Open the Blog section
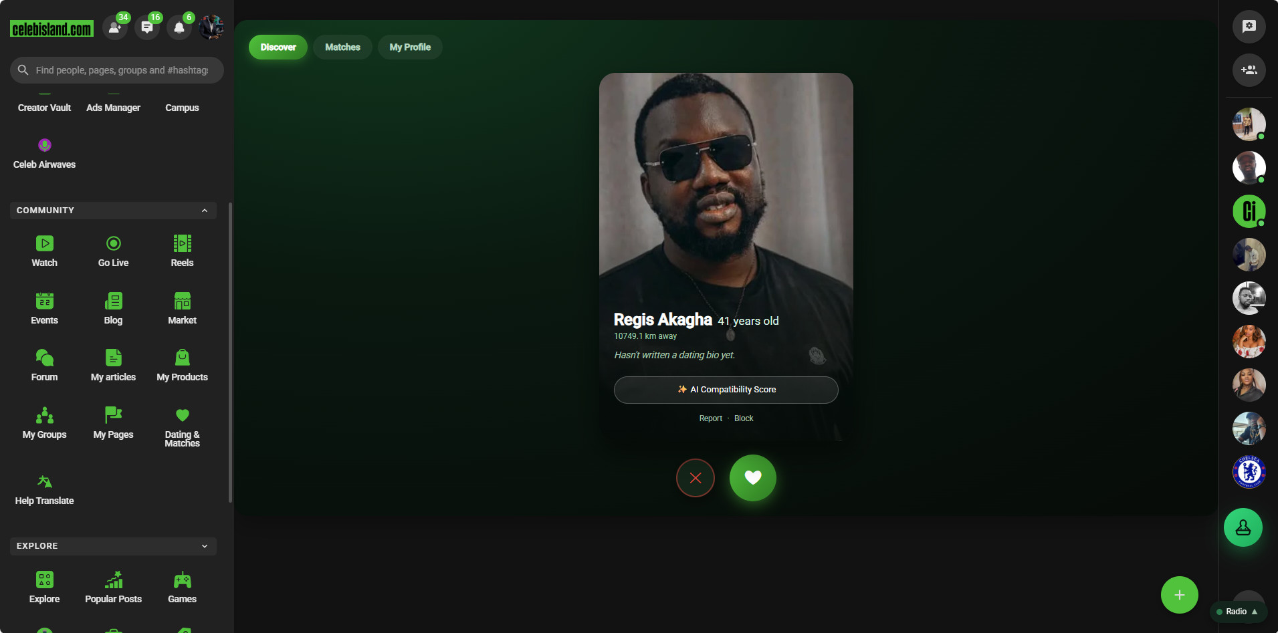This screenshot has width=1278, height=633. (114, 309)
